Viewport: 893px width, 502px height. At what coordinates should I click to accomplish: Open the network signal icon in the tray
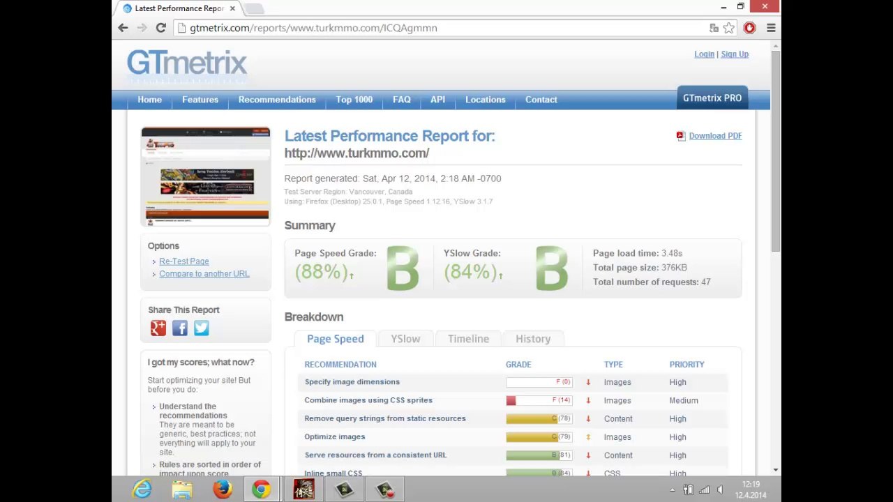click(704, 490)
